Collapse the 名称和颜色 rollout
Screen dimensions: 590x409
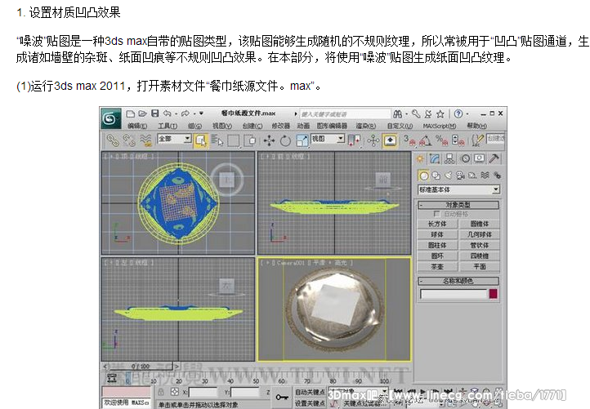(x=458, y=281)
